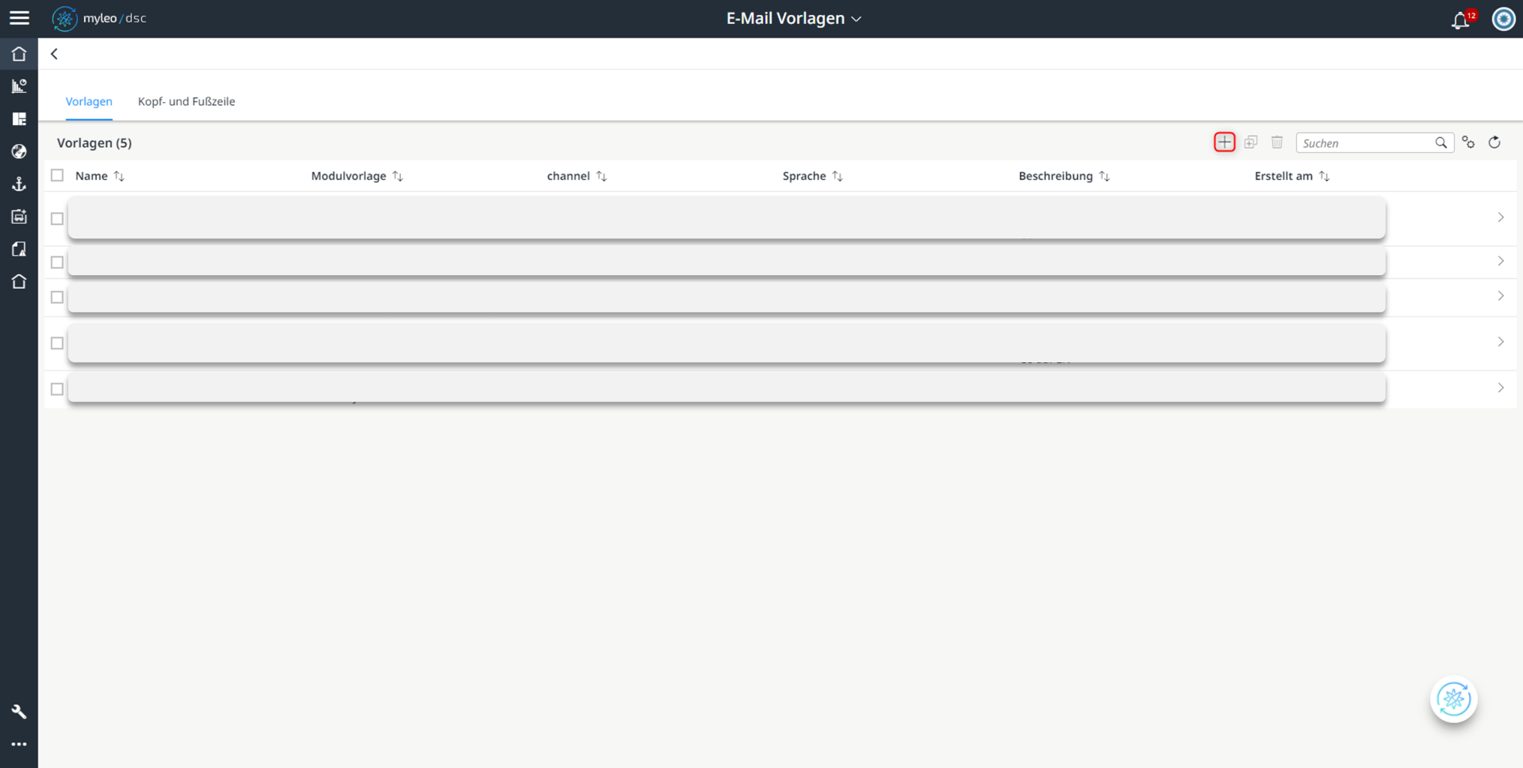
Task: Open the document warning sidebar icon
Action: pos(19,249)
